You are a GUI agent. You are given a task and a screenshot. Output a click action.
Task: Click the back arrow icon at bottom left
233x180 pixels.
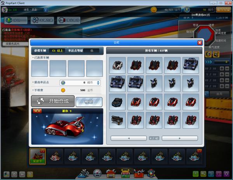point(22,174)
